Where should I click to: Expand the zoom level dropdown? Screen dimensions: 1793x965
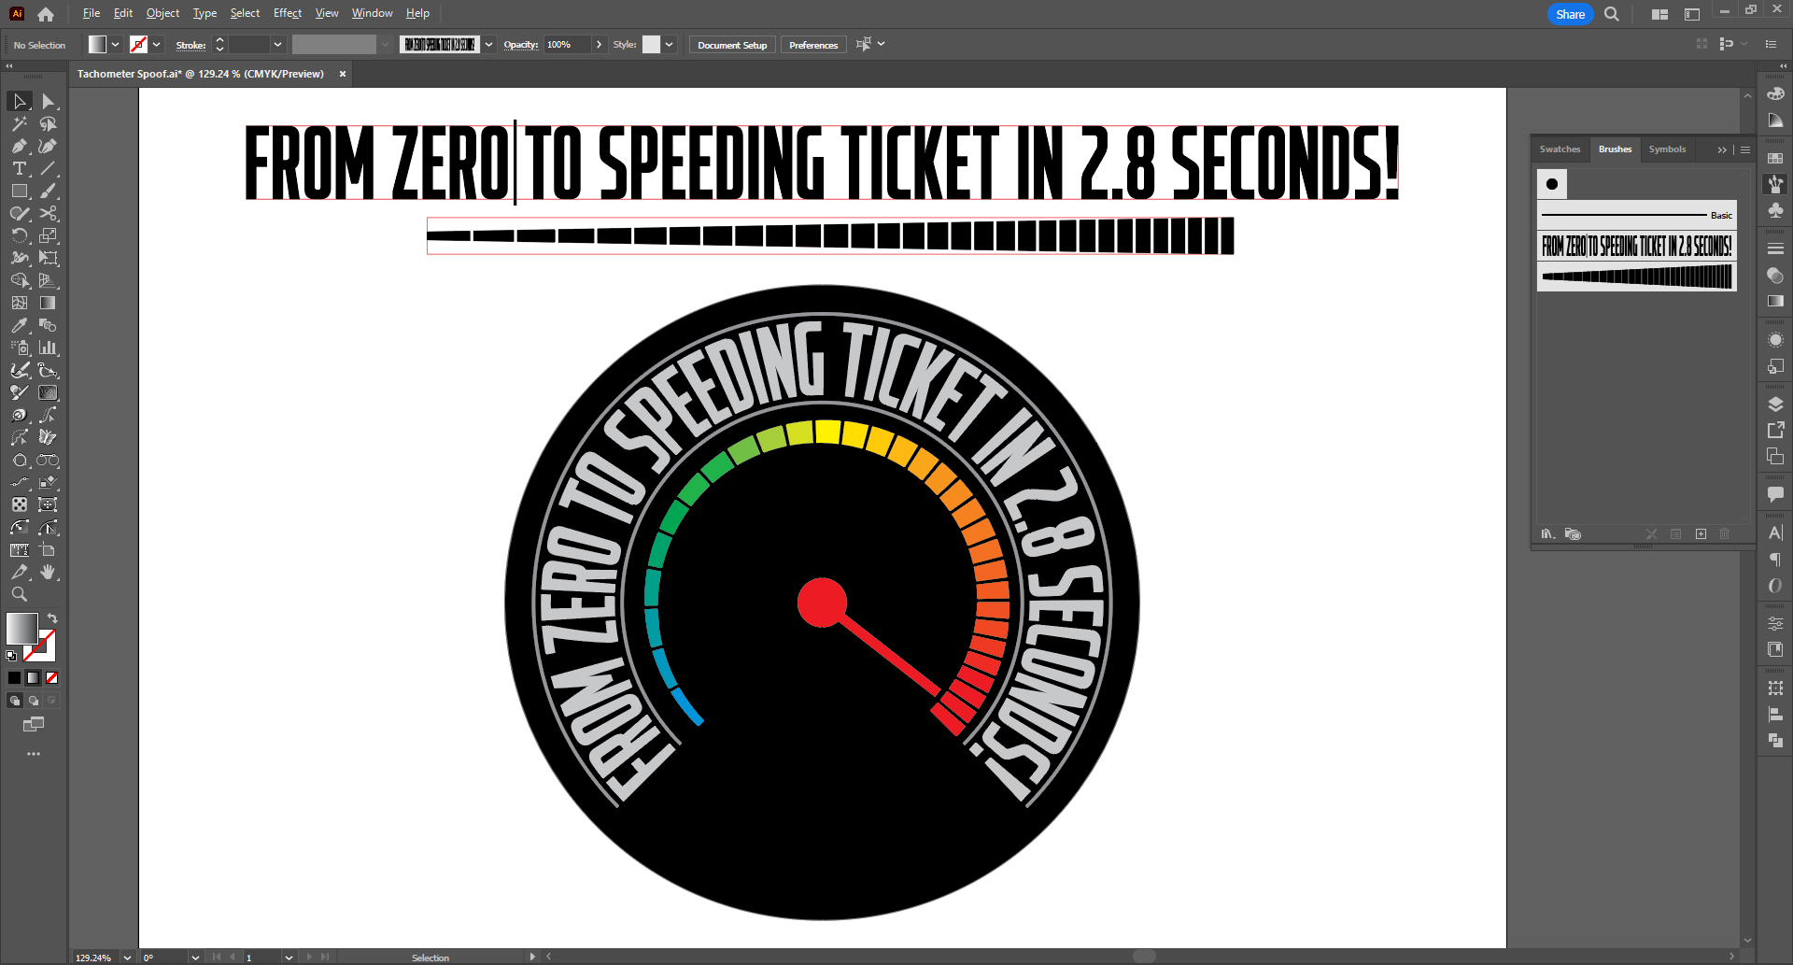[x=128, y=957]
